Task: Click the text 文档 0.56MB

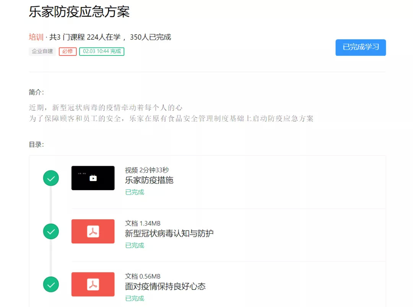Action: click(x=143, y=276)
